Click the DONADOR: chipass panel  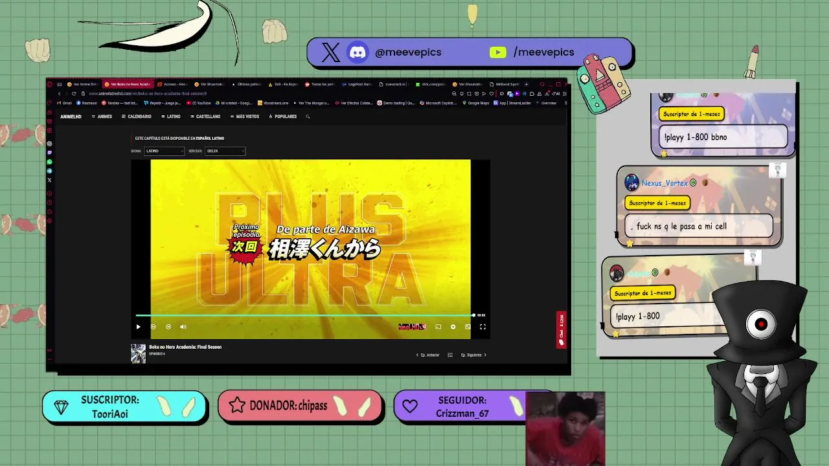301,406
